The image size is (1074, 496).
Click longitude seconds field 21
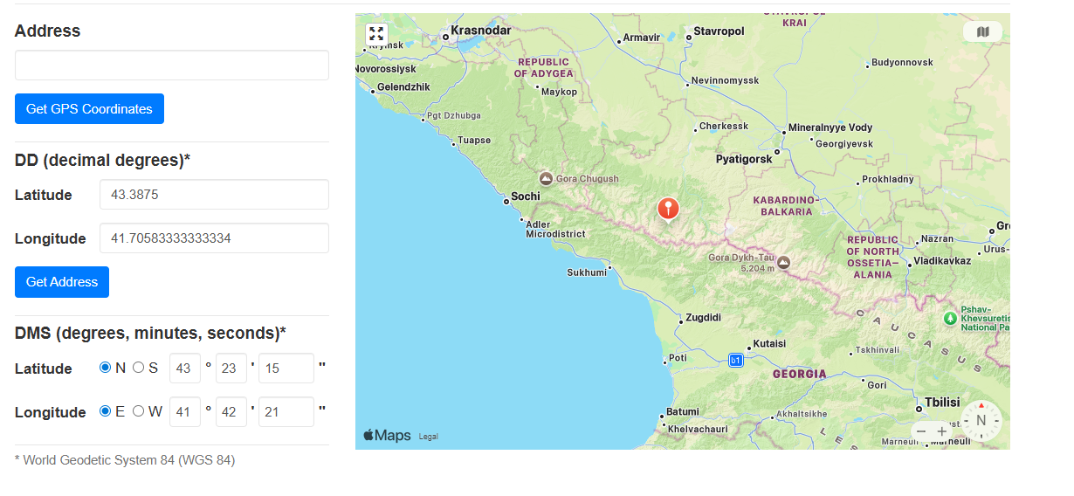coord(286,411)
